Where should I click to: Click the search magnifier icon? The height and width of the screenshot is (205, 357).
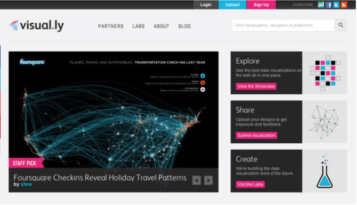(341, 25)
